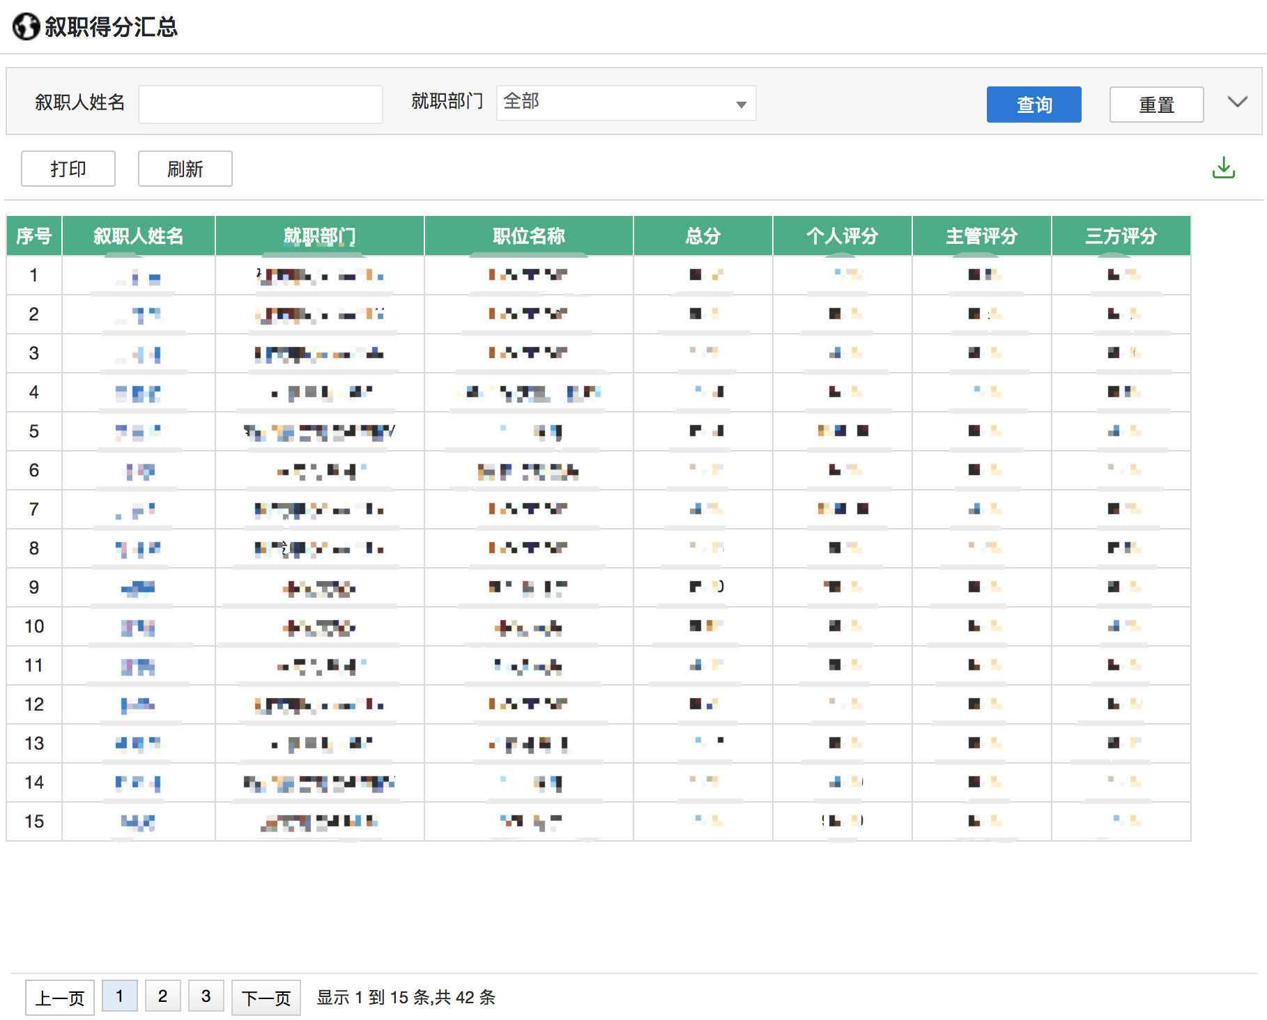The width and height of the screenshot is (1267, 1020).
Task: Click the 个人评分 column header
Action: [842, 236]
